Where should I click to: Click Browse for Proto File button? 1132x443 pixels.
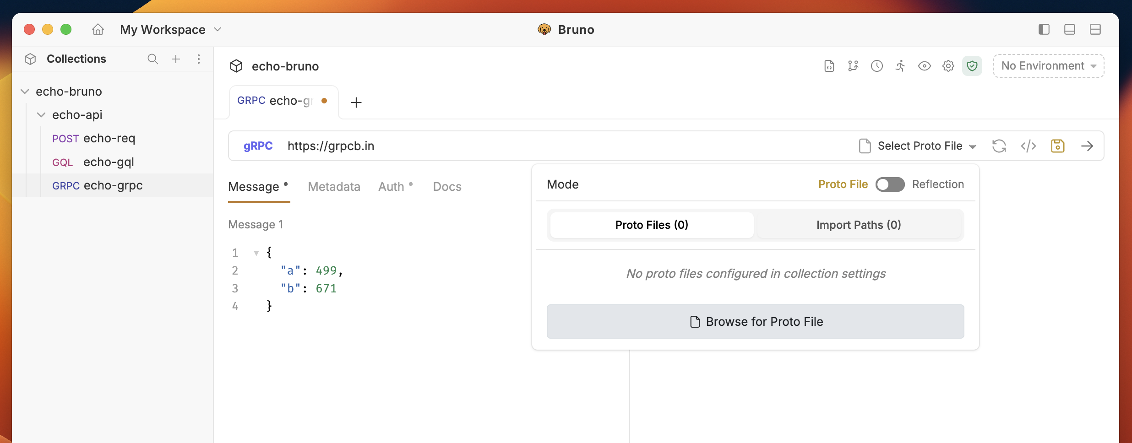pyautogui.click(x=756, y=322)
